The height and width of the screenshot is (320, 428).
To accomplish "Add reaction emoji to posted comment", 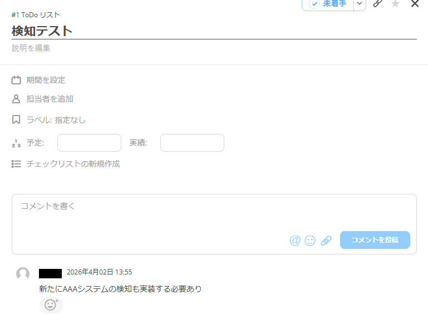I will (x=51, y=306).
